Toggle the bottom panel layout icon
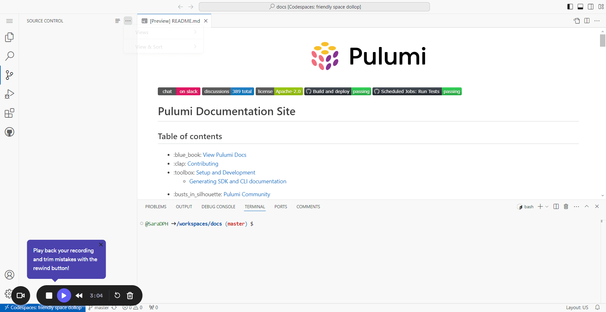The width and height of the screenshot is (606, 312). pos(580,7)
